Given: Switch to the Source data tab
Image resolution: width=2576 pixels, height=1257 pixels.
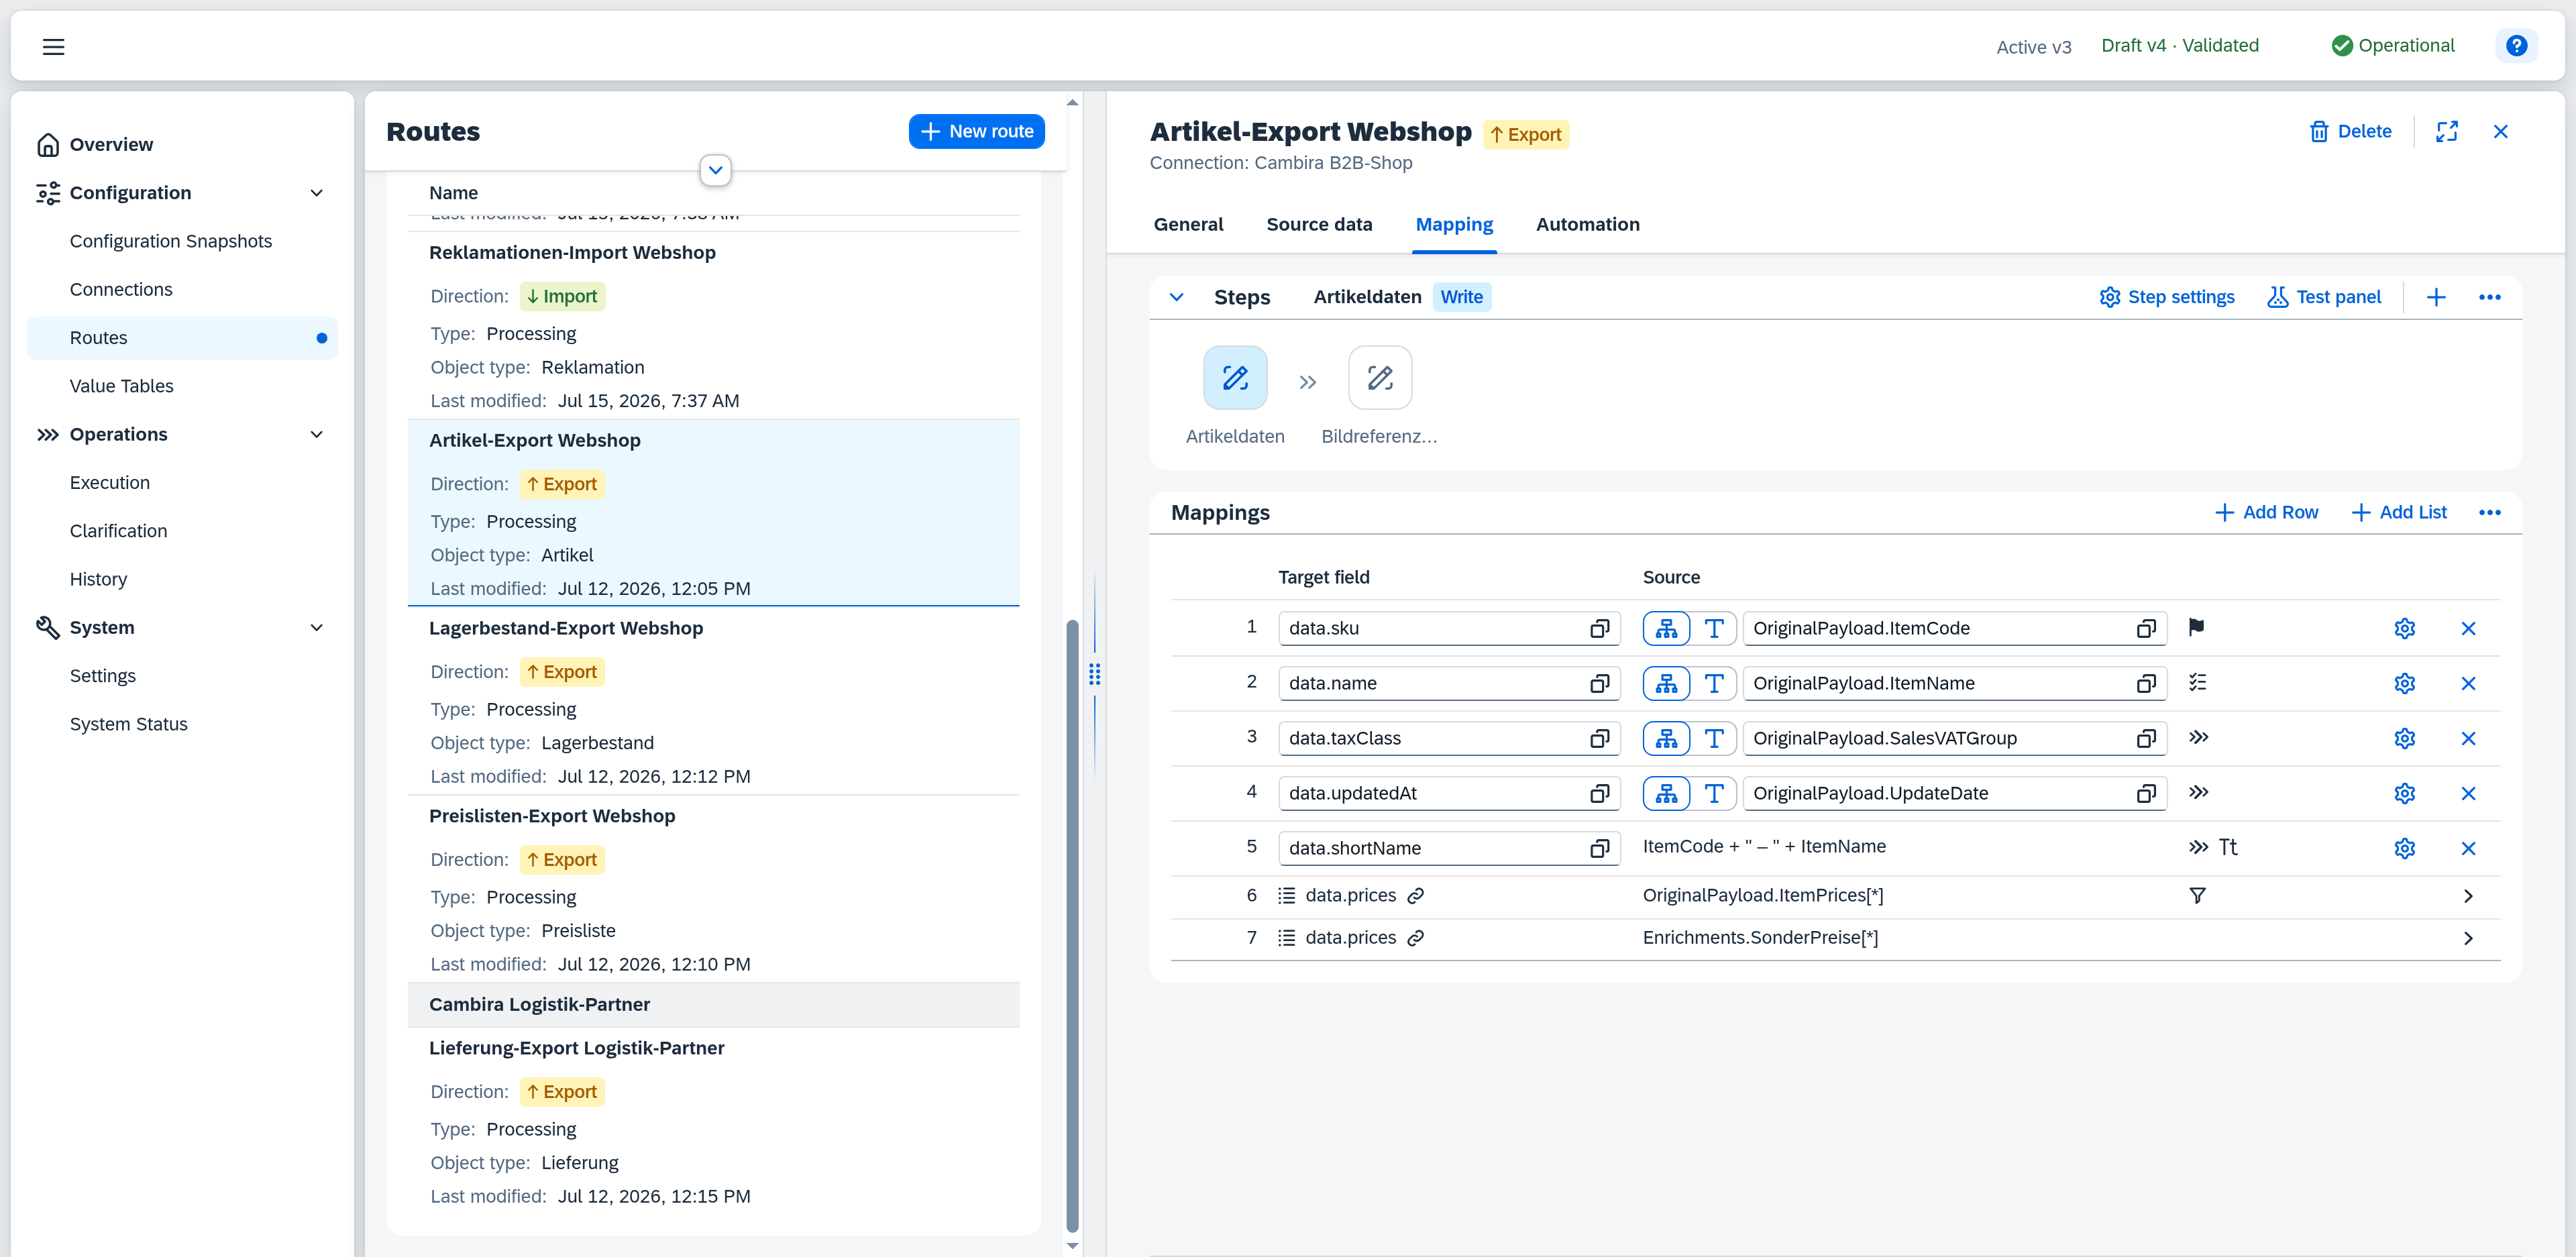Looking at the screenshot, I should [1319, 224].
